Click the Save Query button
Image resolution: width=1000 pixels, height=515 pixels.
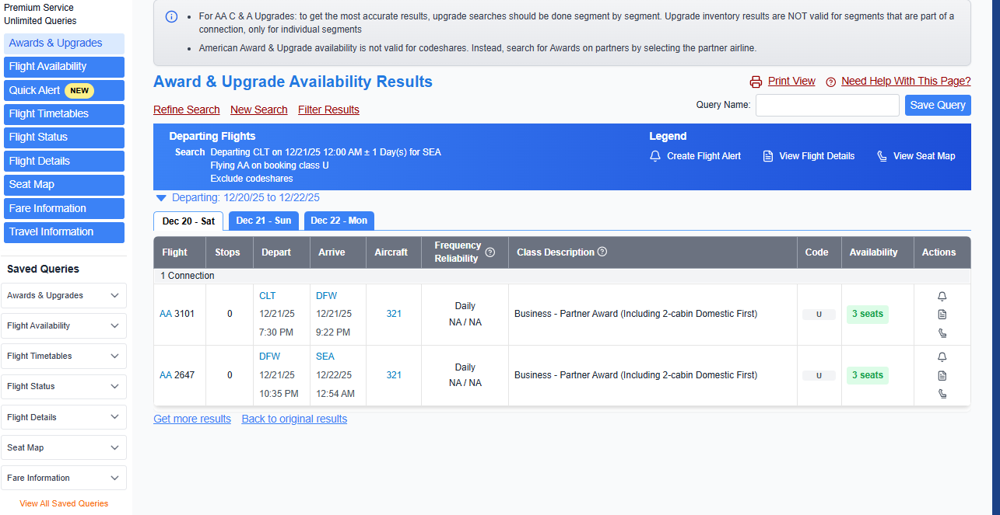938,105
